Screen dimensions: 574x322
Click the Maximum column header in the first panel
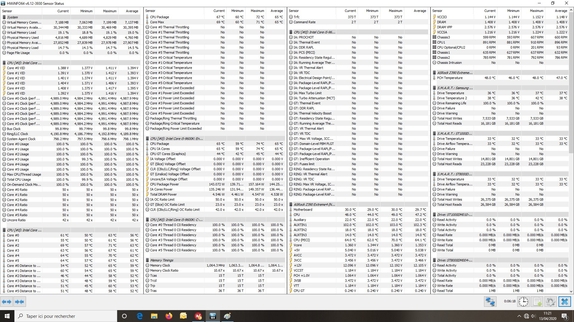(109, 11)
